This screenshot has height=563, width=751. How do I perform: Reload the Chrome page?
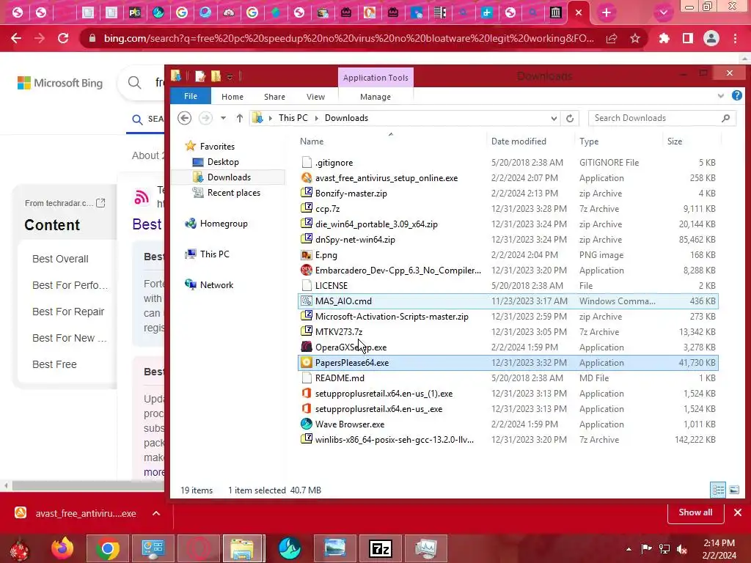(x=63, y=38)
